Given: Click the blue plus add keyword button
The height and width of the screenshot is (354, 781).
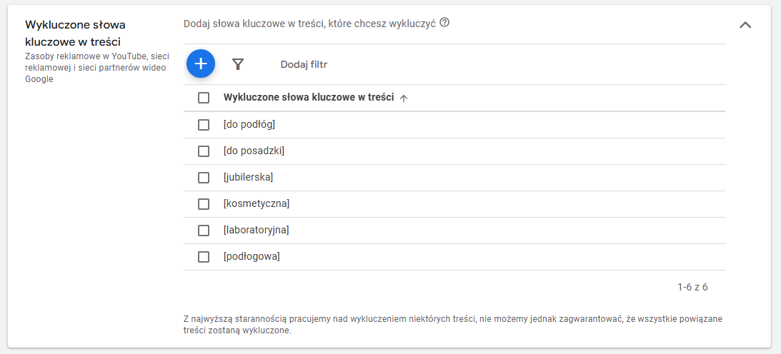Looking at the screenshot, I should coord(201,64).
